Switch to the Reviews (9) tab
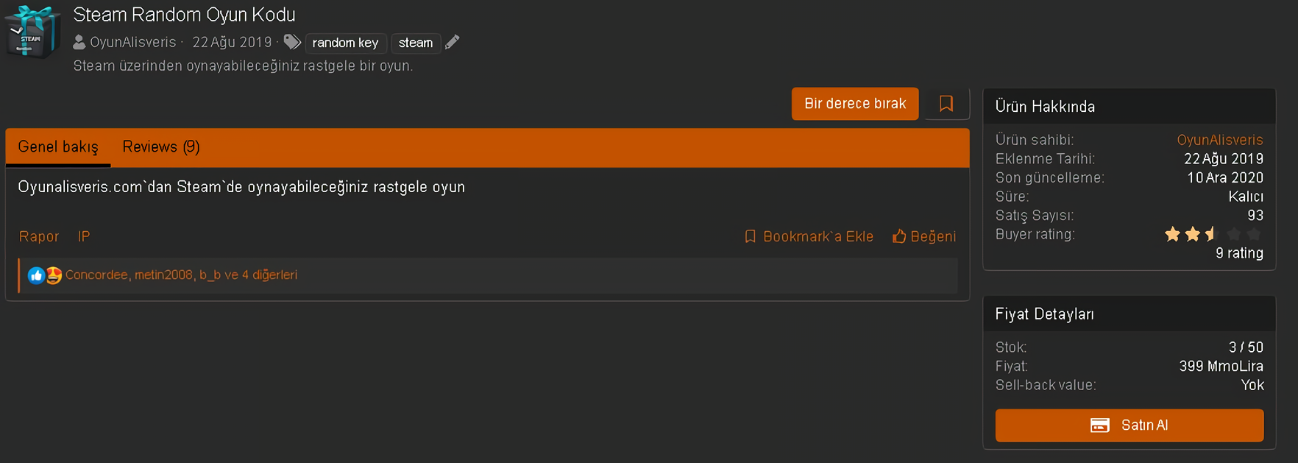Screen dimensions: 1298x463 pos(161,147)
